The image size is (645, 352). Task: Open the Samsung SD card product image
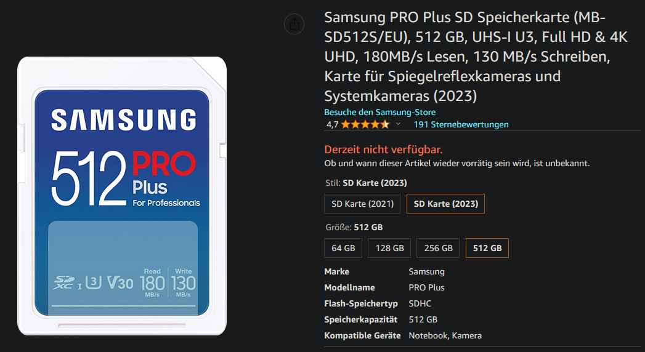122,196
